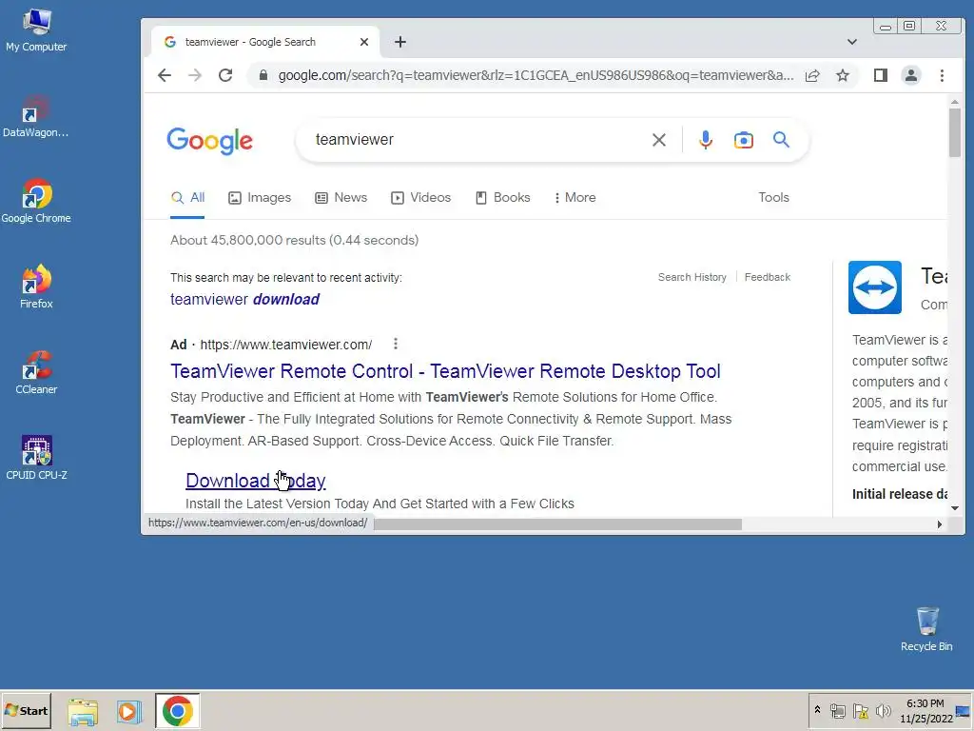This screenshot has height=731, width=974.
Task: Open My Computer desktop icon
Action: (x=36, y=31)
